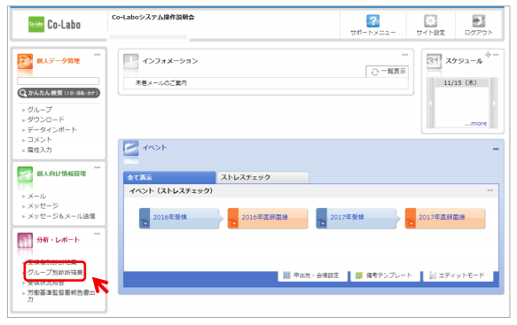Click the ログアウト icon
517x325 pixels.
478,21
